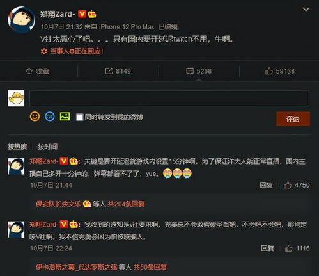The image size is (319, 276).
Task: Open the 5268 comments section
Action: click(199, 71)
